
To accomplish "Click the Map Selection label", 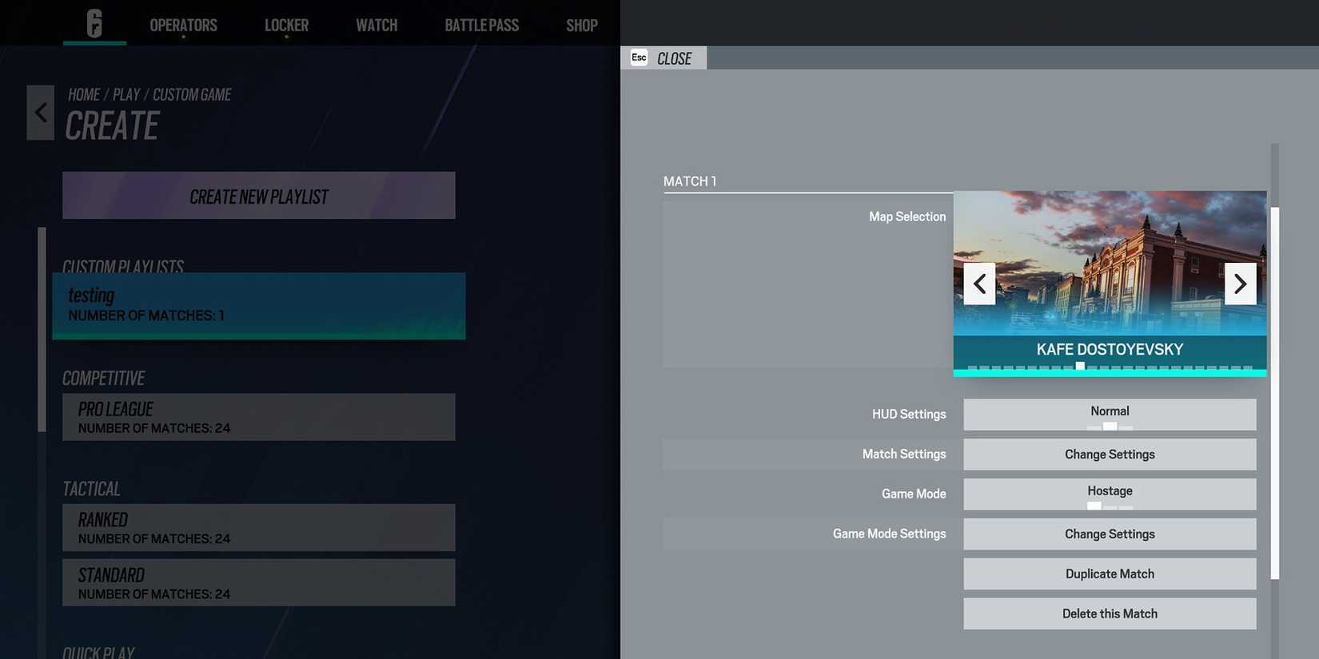I will tap(907, 216).
